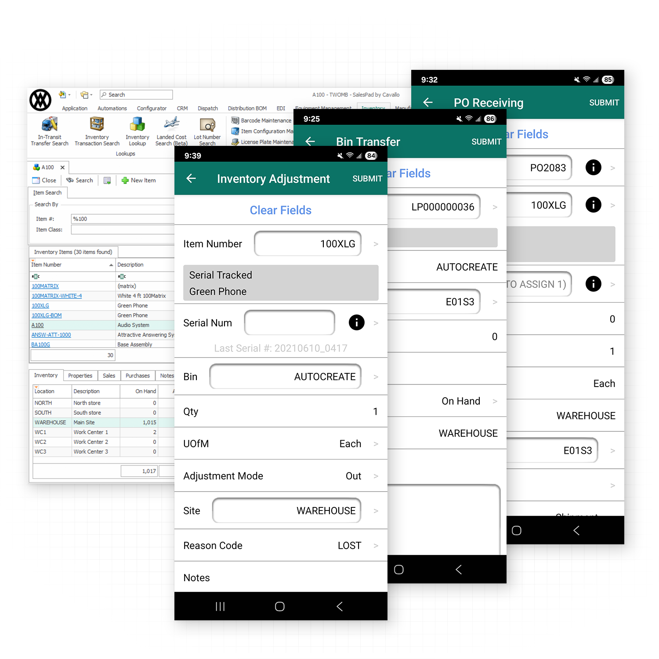Click in the Item Class input field
This screenshot has width=659, height=659.
coord(123,229)
